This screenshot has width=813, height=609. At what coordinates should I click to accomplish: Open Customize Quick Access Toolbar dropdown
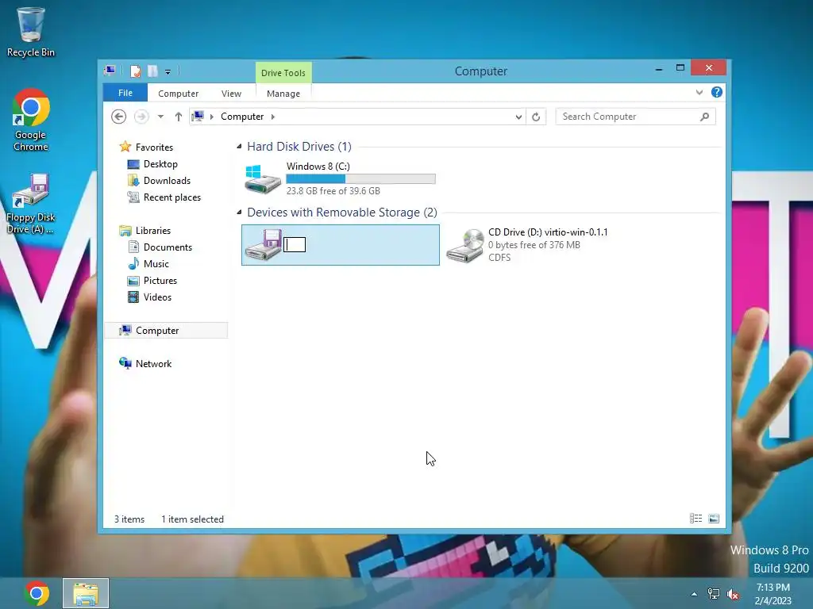click(168, 72)
